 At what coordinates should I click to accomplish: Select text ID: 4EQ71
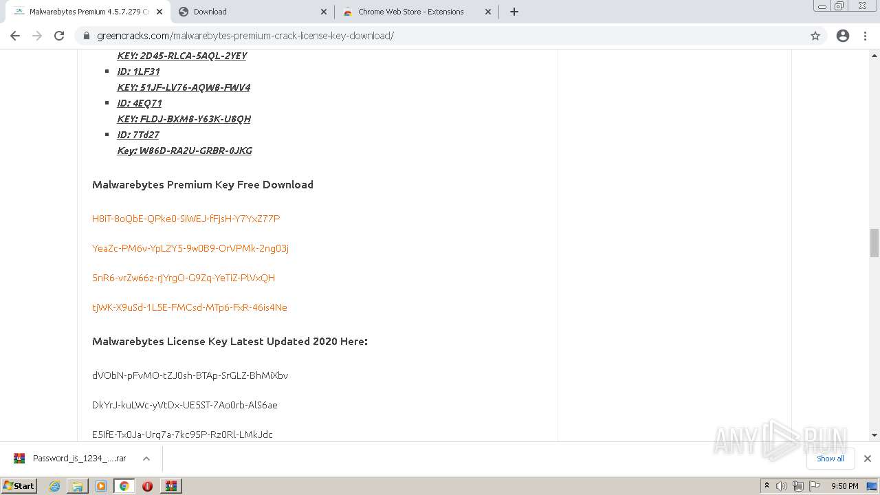click(x=140, y=103)
